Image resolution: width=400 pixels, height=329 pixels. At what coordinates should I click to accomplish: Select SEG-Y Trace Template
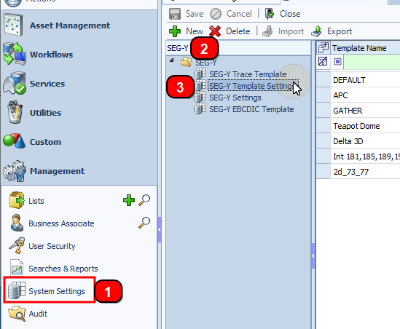248,74
